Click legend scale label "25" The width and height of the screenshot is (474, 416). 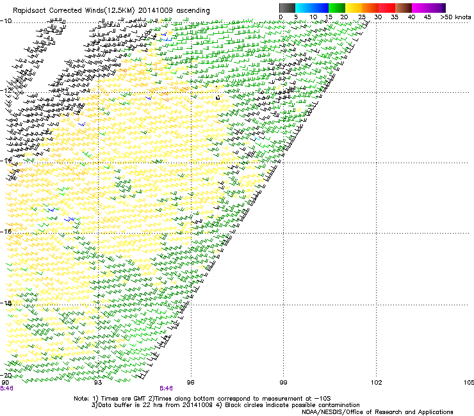(362, 17)
